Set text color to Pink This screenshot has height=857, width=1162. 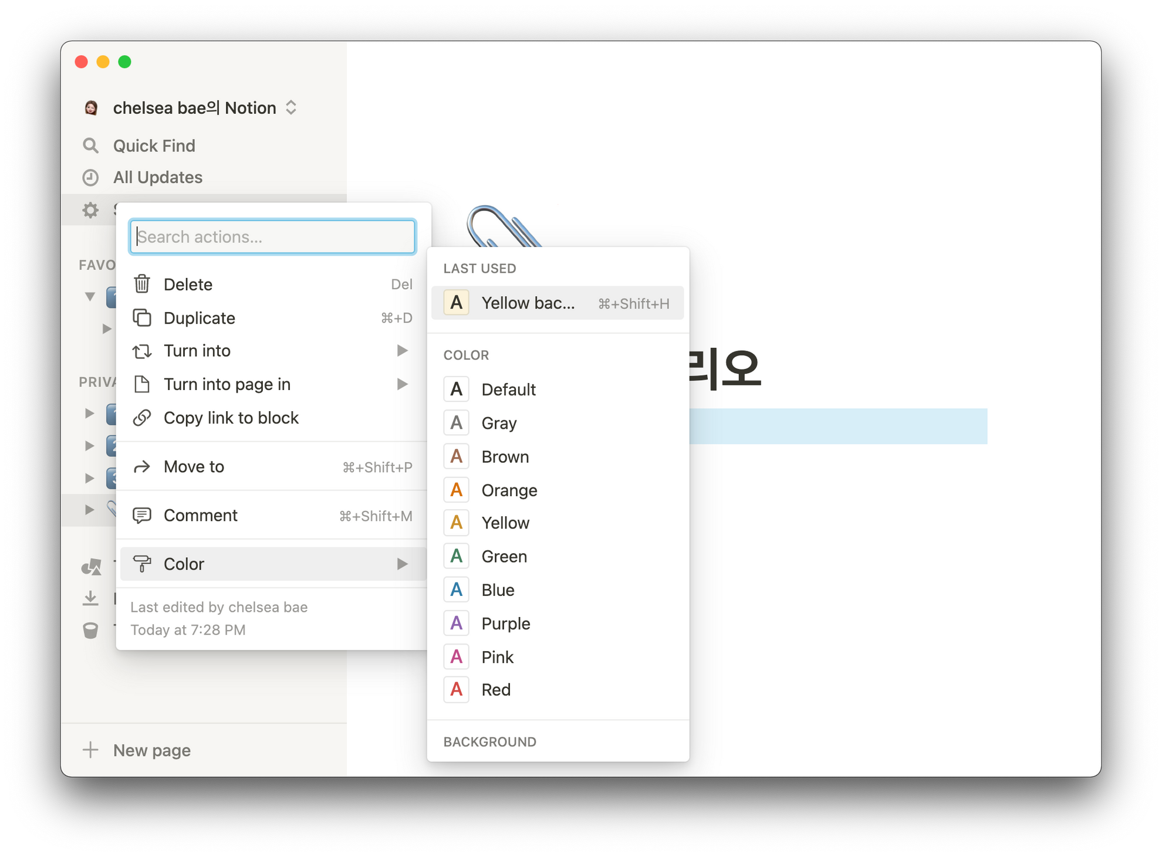(558, 656)
